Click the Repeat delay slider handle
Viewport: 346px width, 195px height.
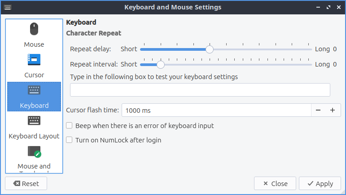(209, 49)
